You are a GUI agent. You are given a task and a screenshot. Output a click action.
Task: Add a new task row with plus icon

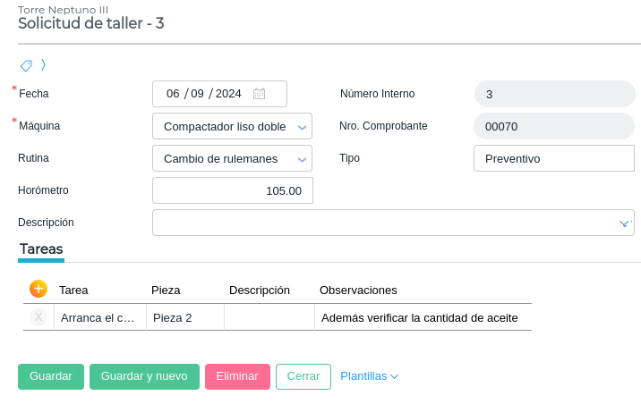[38, 289]
